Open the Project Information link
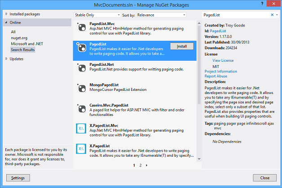282x188 pixels. click(220, 71)
